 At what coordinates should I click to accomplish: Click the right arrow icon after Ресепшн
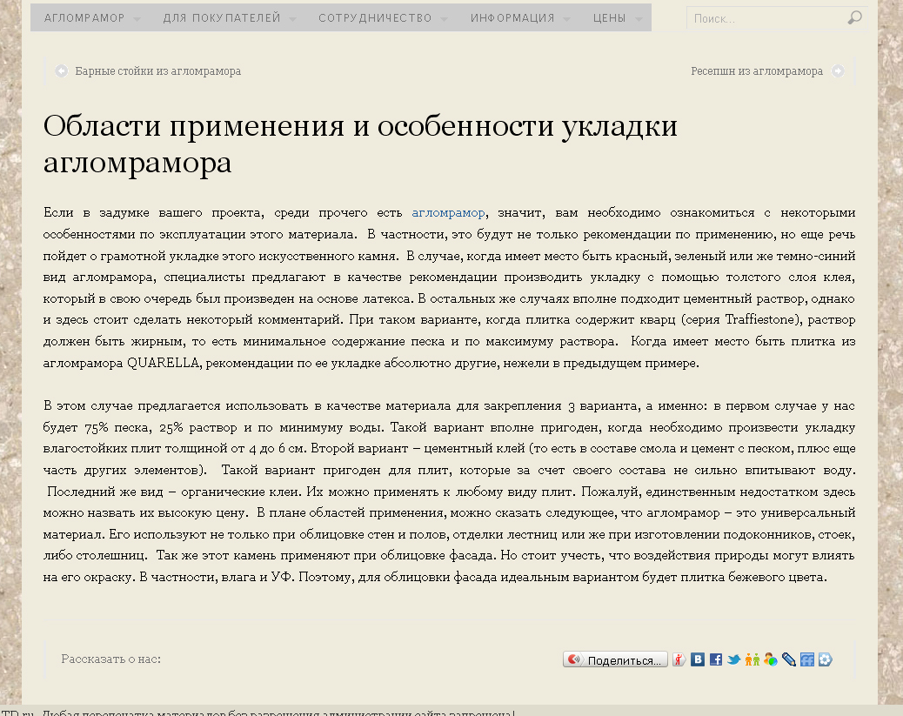[x=838, y=70]
